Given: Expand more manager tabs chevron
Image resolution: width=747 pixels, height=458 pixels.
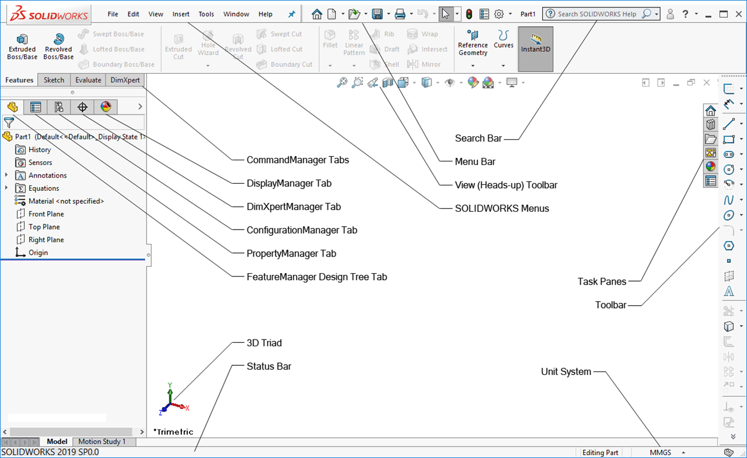Looking at the screenshot, I should [140, 106].
